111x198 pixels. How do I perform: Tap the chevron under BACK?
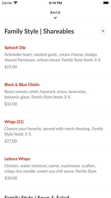pyautogui.click(x=55, y=18)
